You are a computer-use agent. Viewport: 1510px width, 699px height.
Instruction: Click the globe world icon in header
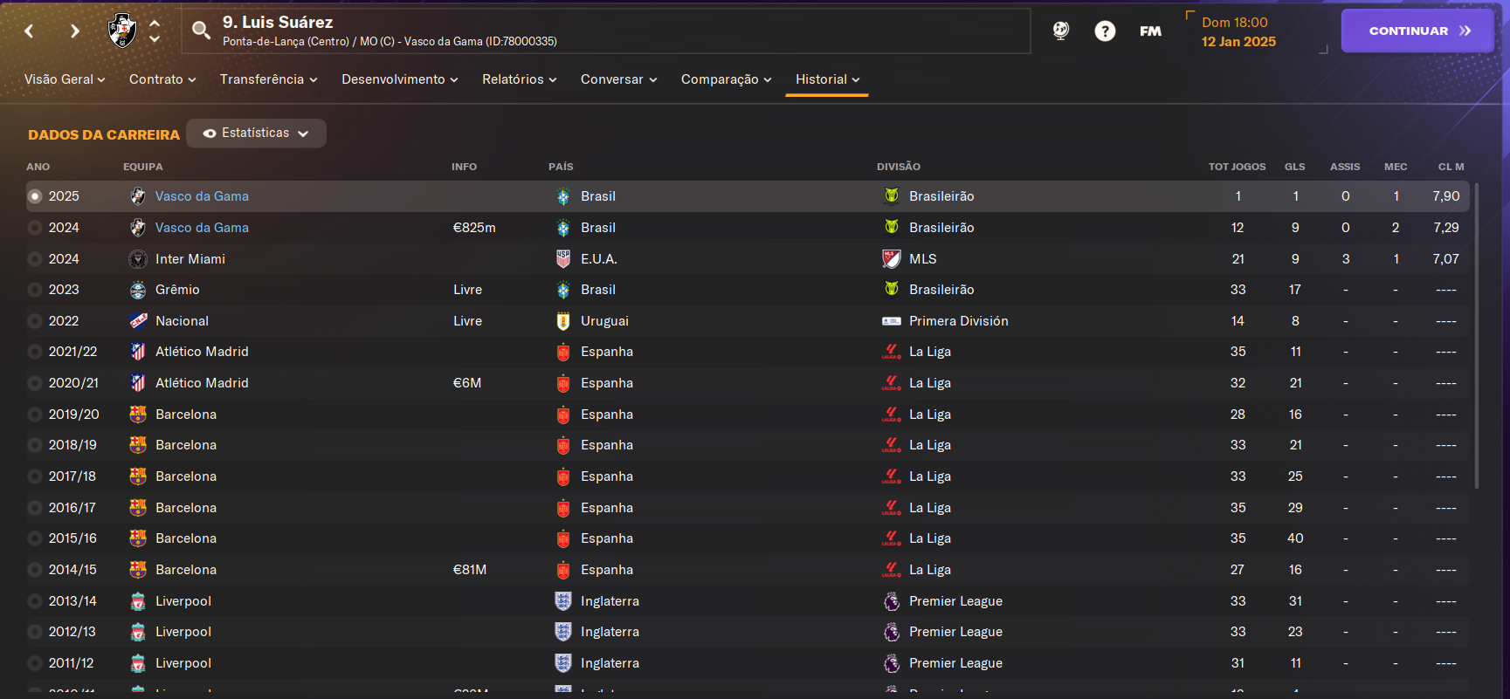[1060, 31]
